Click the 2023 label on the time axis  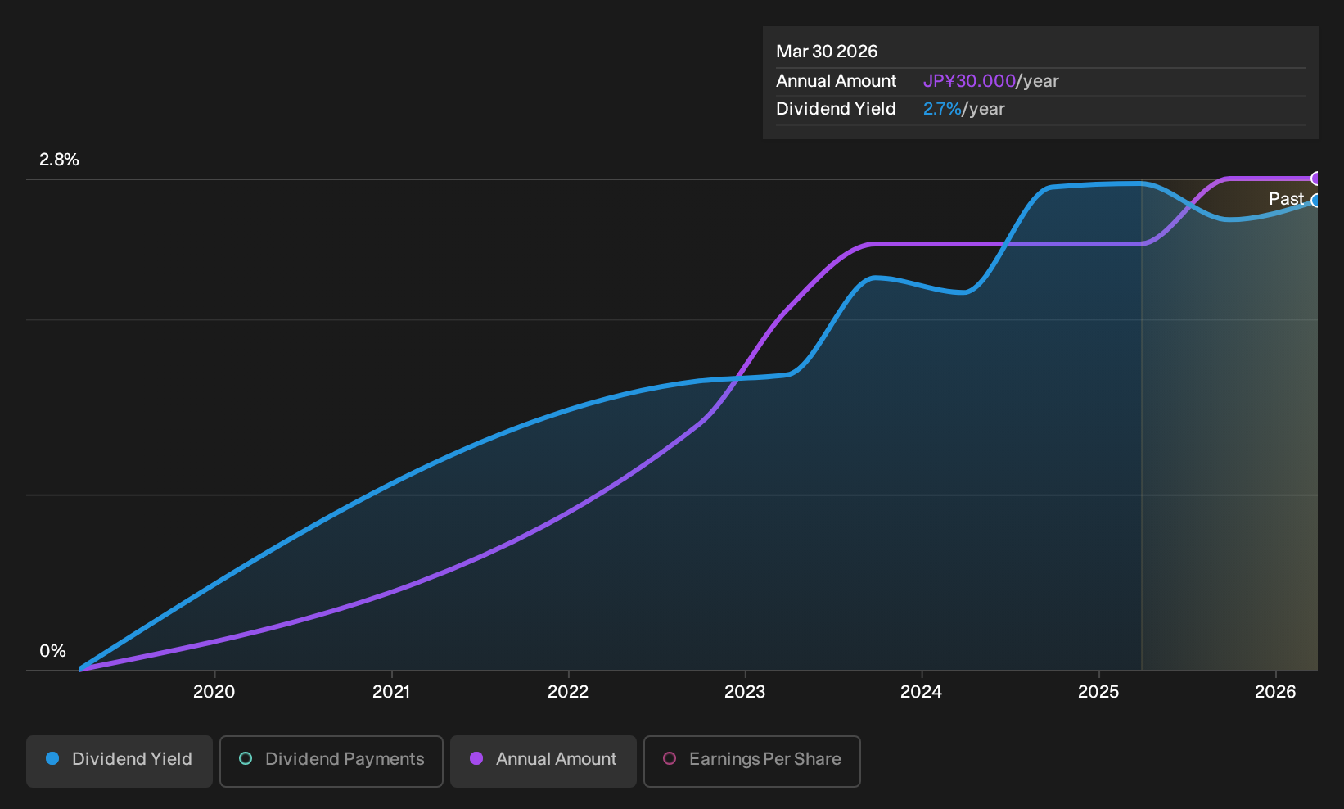[745, 692]
